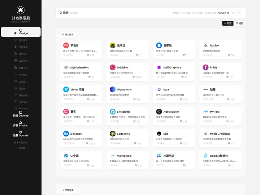This screenshot has height=195, width=260.
Task: Click the AdobeColor dark logo
Action: pos(159,112)
